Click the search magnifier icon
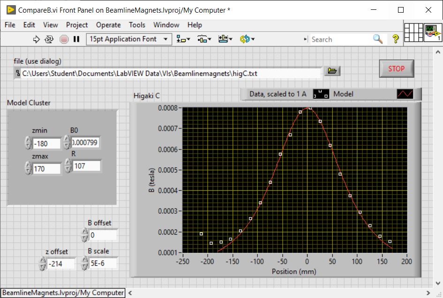The width and height of the screenshot is (443, 298). pyautogui.click(x=378, y=39)
